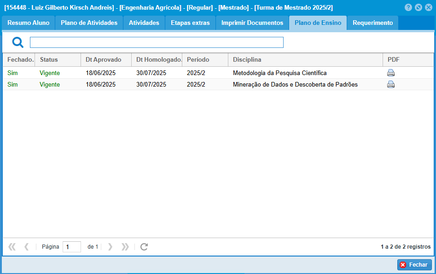This screenshot has width=436, height=274.
Task: Open the Requerimento tab
Action: (x=372, y=23)
